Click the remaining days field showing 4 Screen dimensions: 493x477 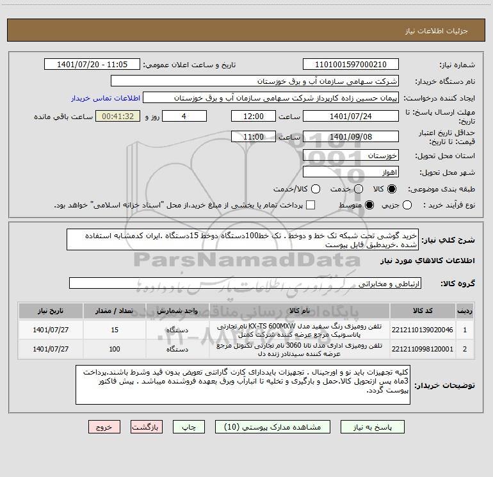(184, 116)
